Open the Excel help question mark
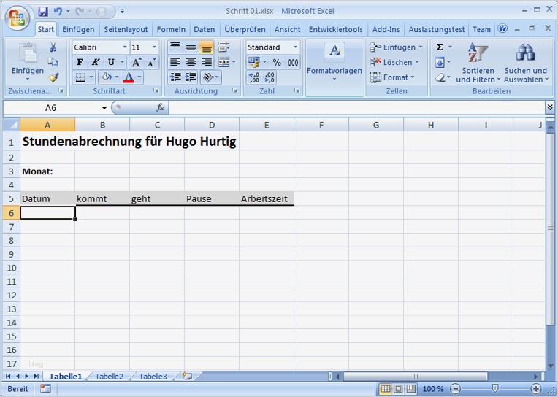This screenshot has width=558, height=397. [x=502, y=28]
